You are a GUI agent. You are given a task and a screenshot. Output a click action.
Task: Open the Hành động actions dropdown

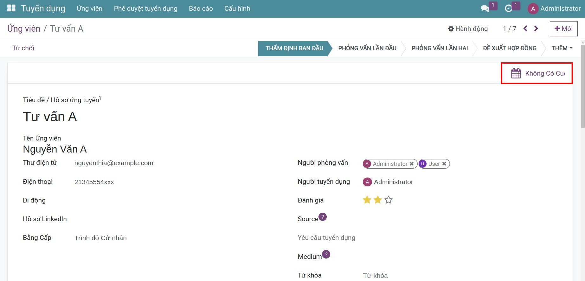point(468,29)
